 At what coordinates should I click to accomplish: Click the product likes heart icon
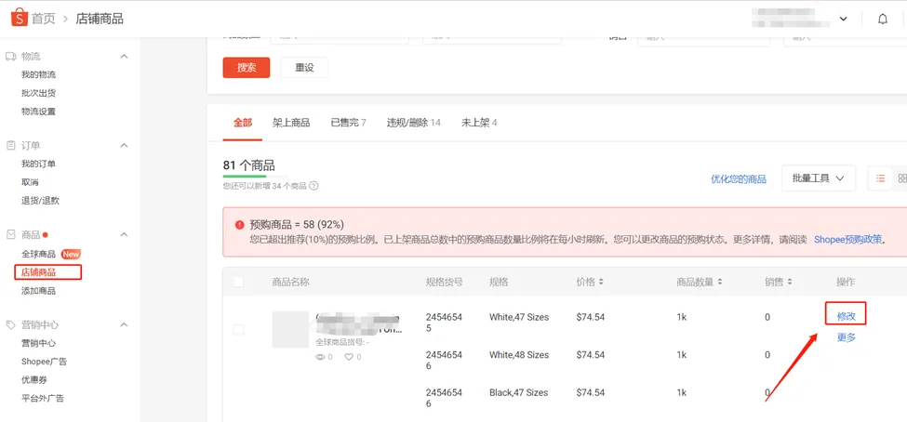(349, 357)
